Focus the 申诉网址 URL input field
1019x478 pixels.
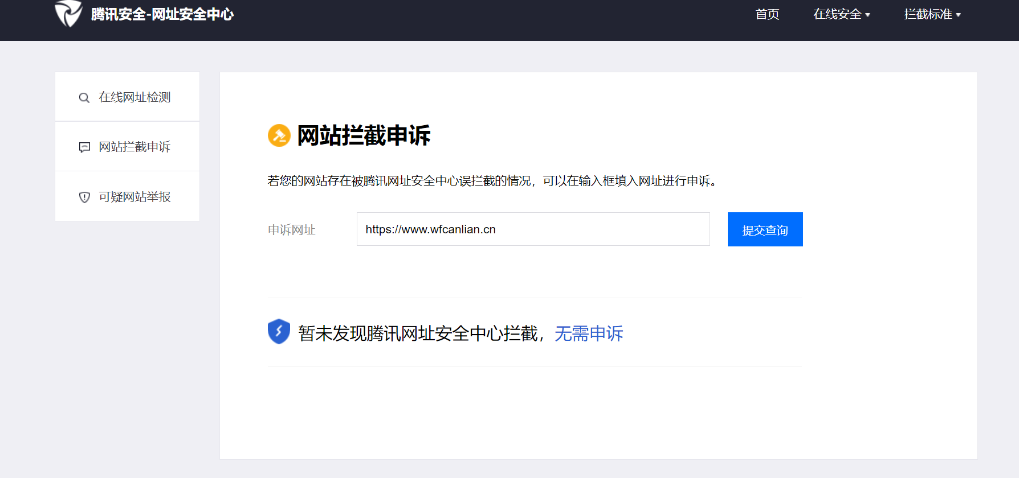coord(533,229)
